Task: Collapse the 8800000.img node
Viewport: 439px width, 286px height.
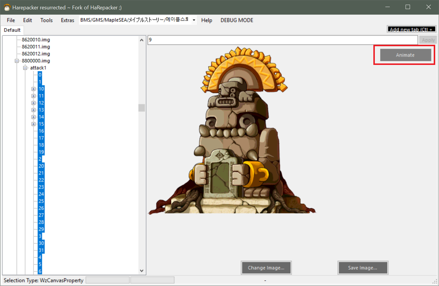Action: tap(17, 61)
